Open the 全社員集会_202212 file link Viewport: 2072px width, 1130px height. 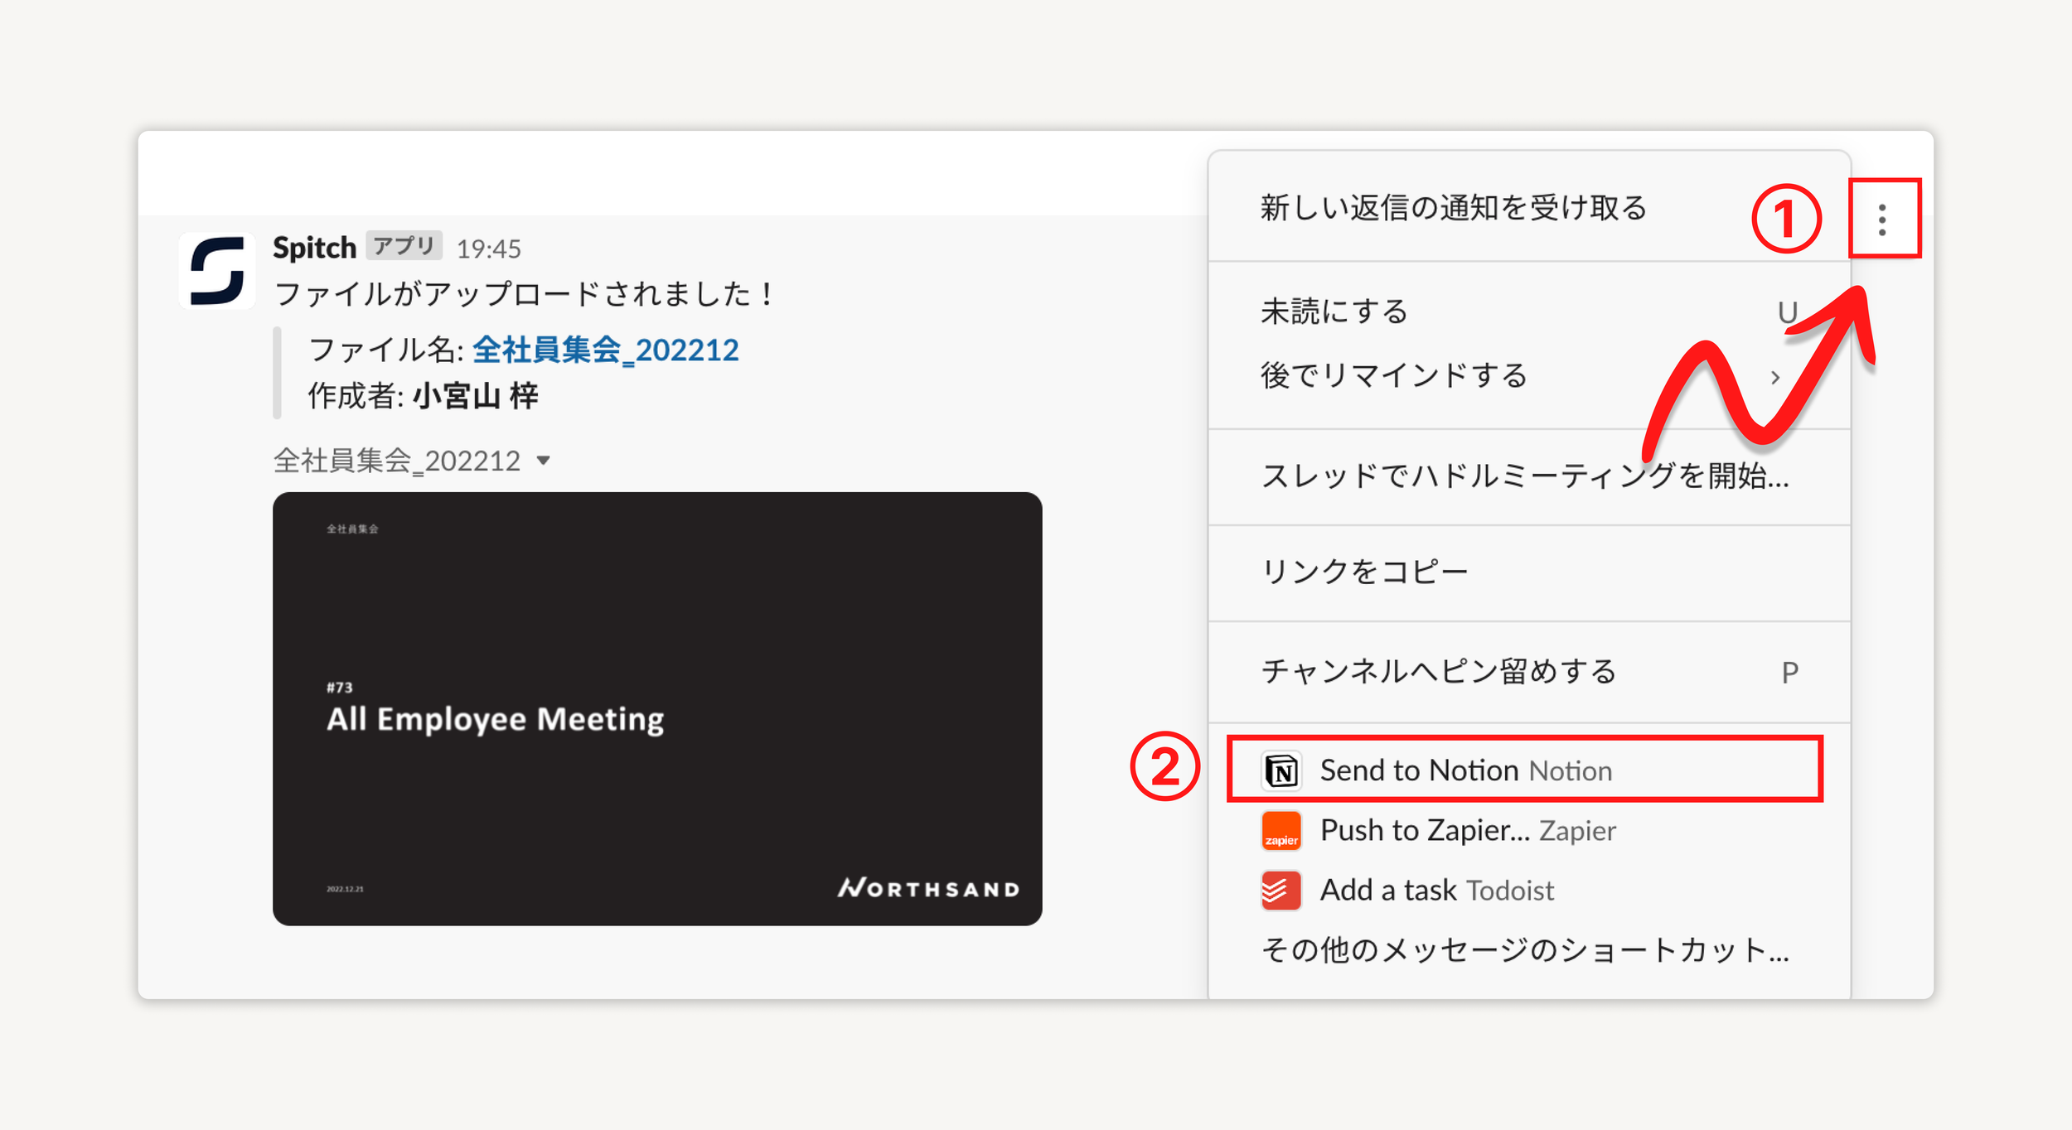coord(604,349)
